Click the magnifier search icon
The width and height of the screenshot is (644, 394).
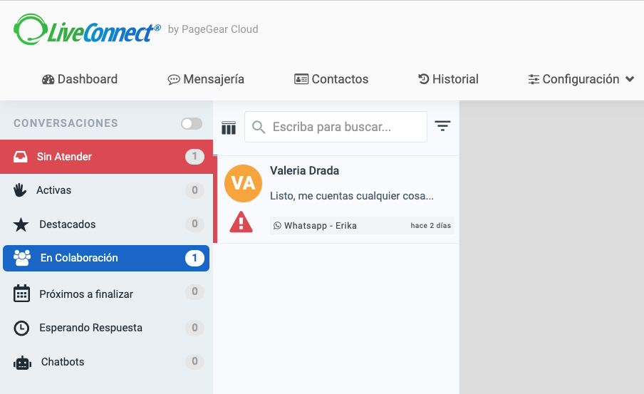coord(259,127)
